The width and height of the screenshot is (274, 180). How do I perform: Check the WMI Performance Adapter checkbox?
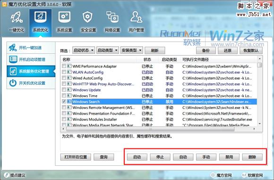[x=64, y=66]
